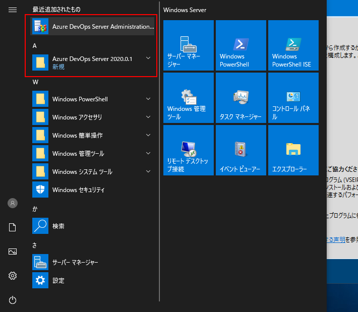Click the '検索' label text
Image resolution: width=358 pixels, height=312 pixels.
click(x=58, y=226)
